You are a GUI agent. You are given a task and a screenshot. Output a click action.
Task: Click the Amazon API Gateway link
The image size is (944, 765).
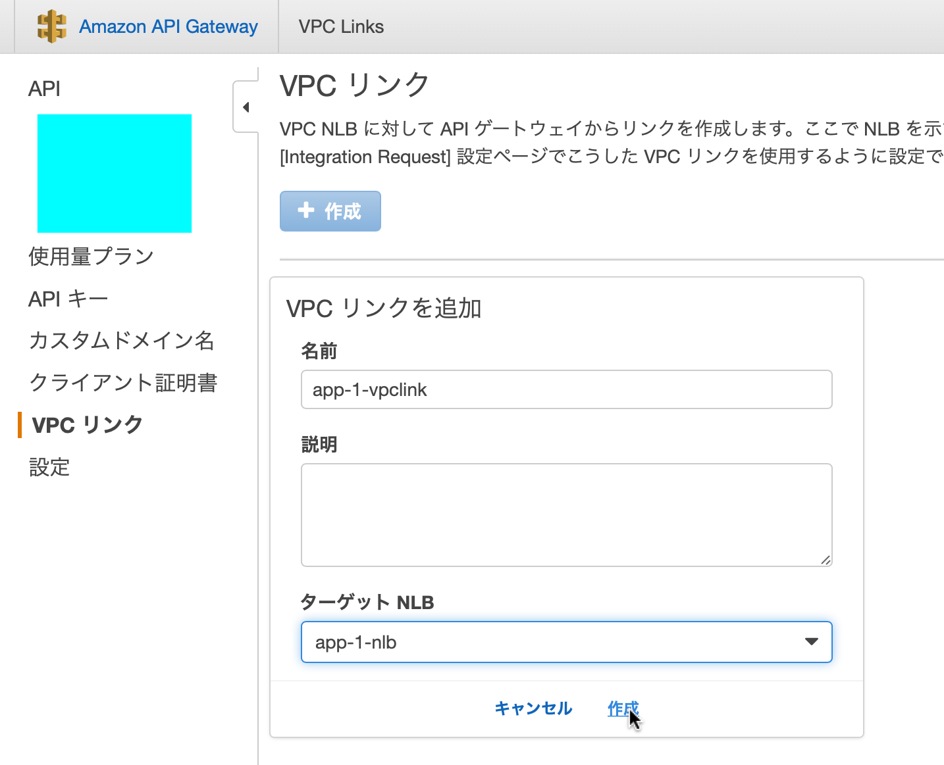coord(169,26)
